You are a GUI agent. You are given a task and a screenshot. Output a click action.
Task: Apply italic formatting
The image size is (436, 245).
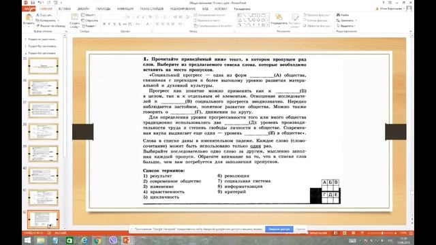tap(109, 24)
